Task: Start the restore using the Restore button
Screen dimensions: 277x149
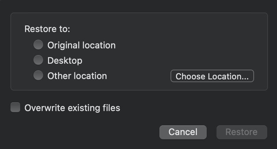Action: (x=242, y=132)
